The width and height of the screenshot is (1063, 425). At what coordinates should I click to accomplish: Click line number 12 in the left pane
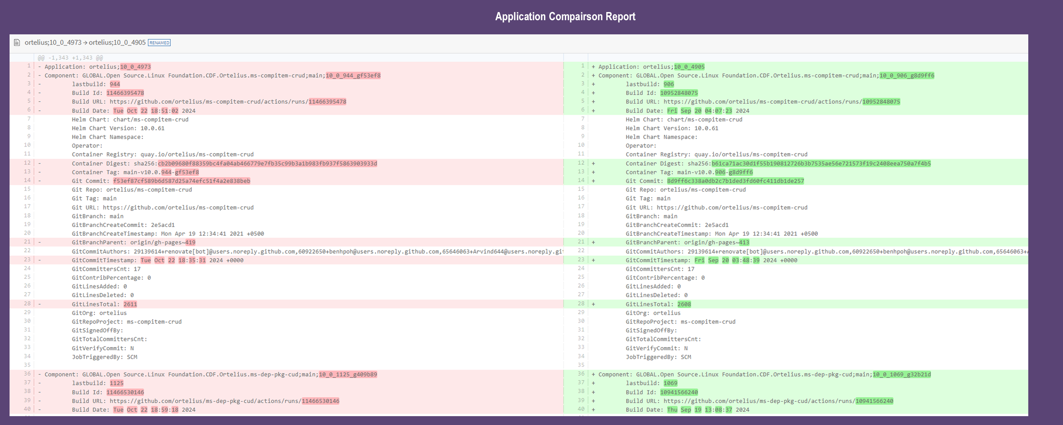[27, 163]
